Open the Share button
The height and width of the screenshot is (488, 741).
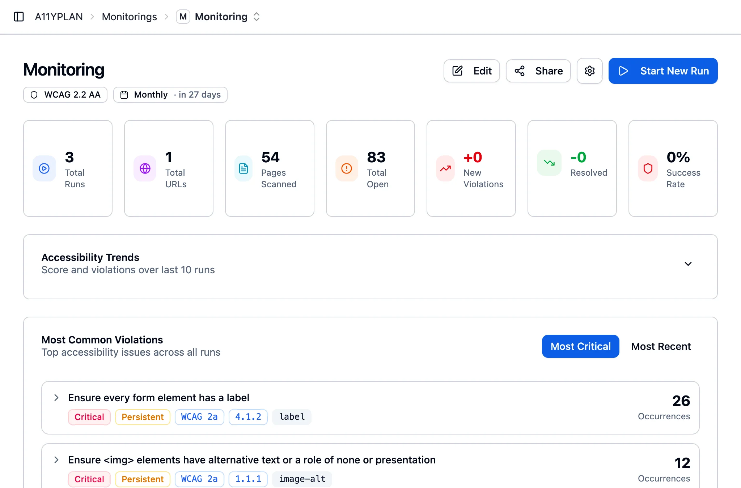[538, 71]
